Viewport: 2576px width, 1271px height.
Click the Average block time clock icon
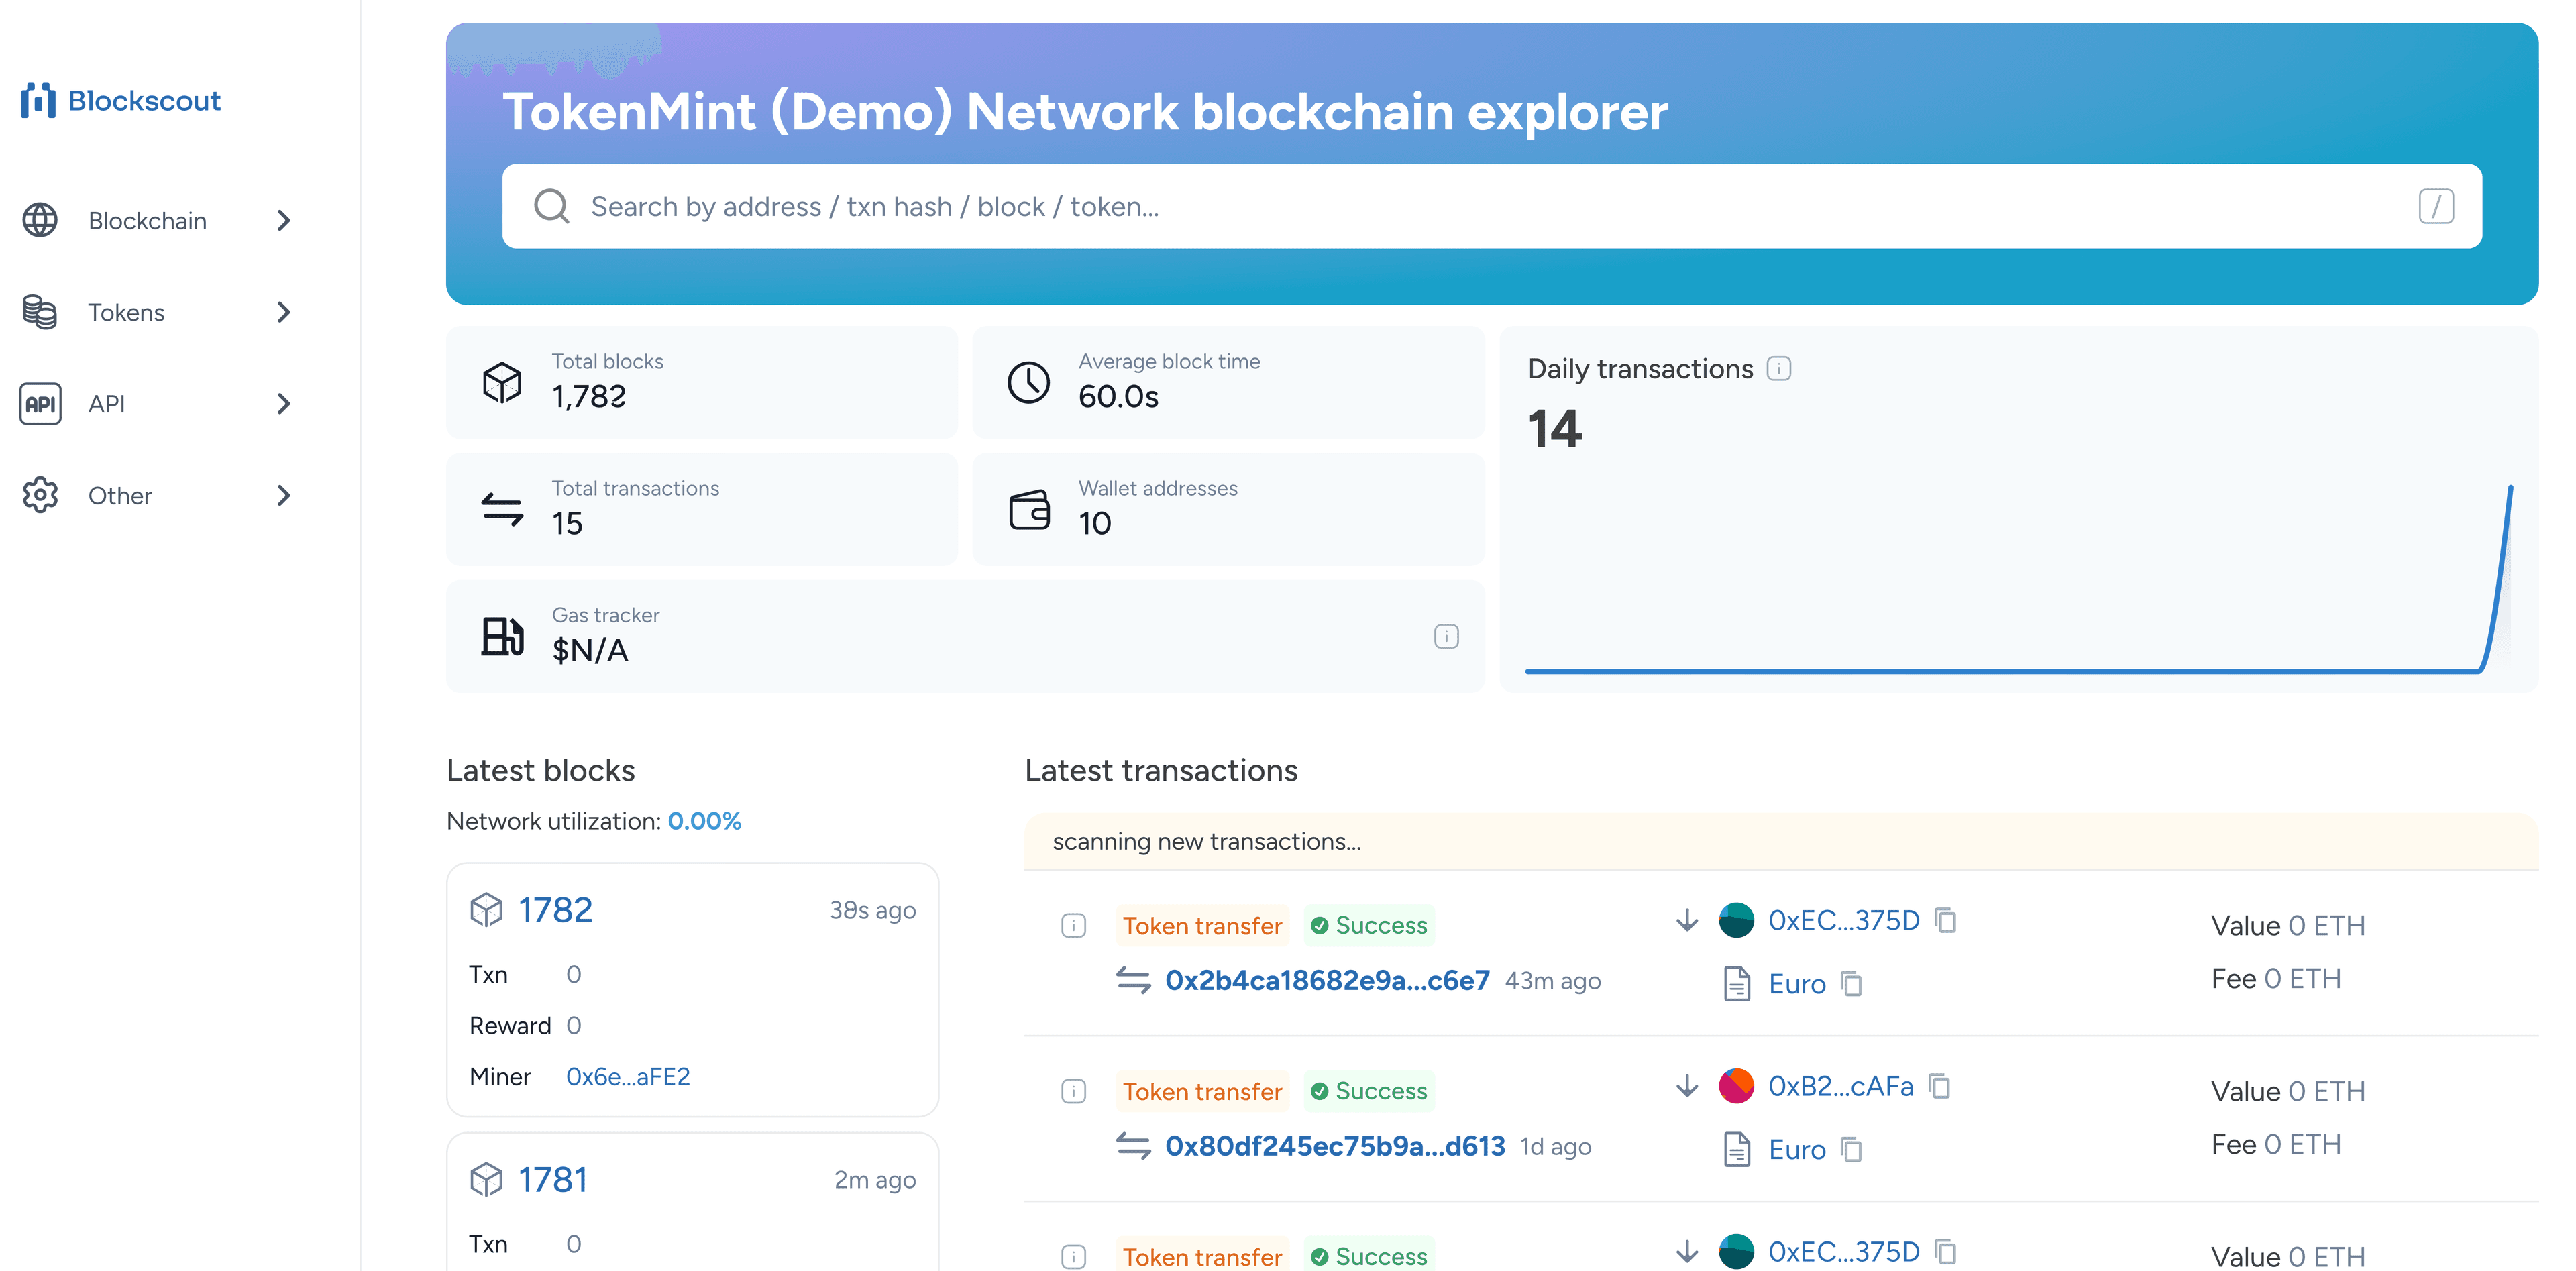[1028, 382]
